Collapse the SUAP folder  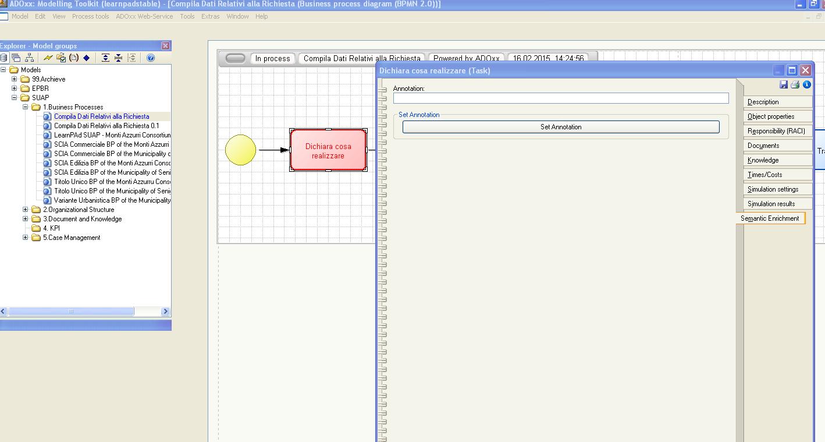tap(15, 98)
